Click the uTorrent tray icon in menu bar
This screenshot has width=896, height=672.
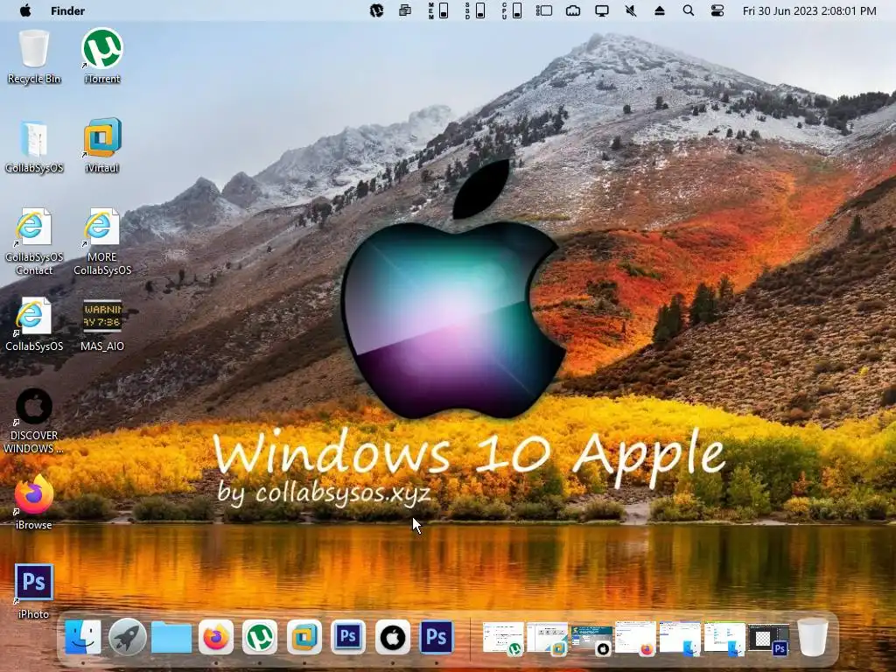point(376,10)
